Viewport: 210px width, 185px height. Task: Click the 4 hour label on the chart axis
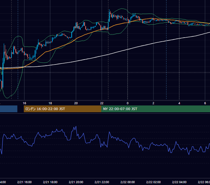click(179, 103)
